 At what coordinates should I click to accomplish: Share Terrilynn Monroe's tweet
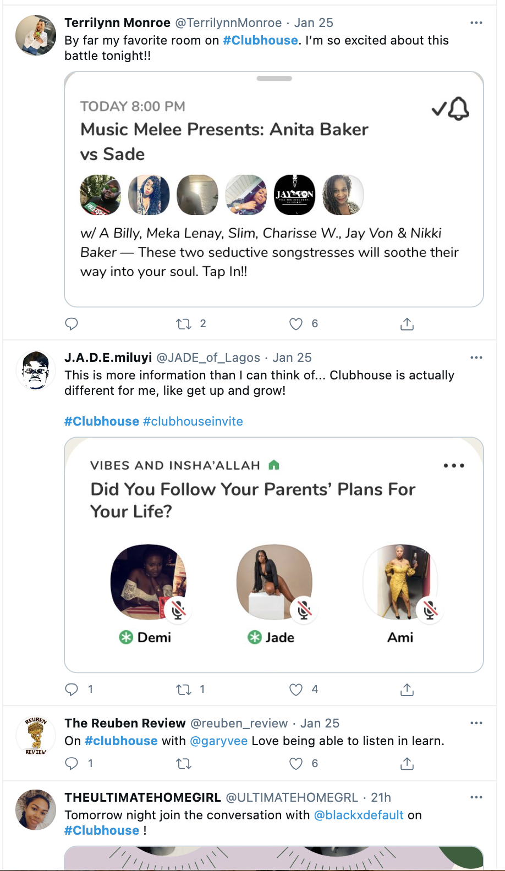point(407,324)
